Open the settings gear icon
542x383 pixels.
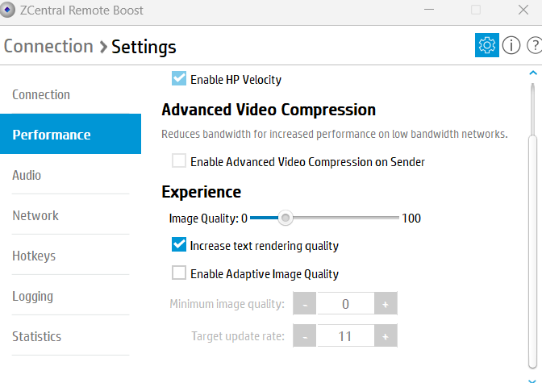(487, 45)
